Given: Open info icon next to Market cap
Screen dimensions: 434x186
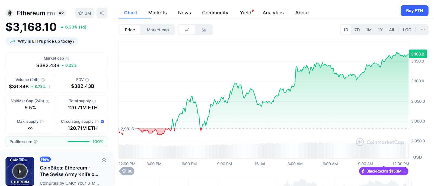Looking at the screenshot, I should pyautogui.click(x=67, y=58).
